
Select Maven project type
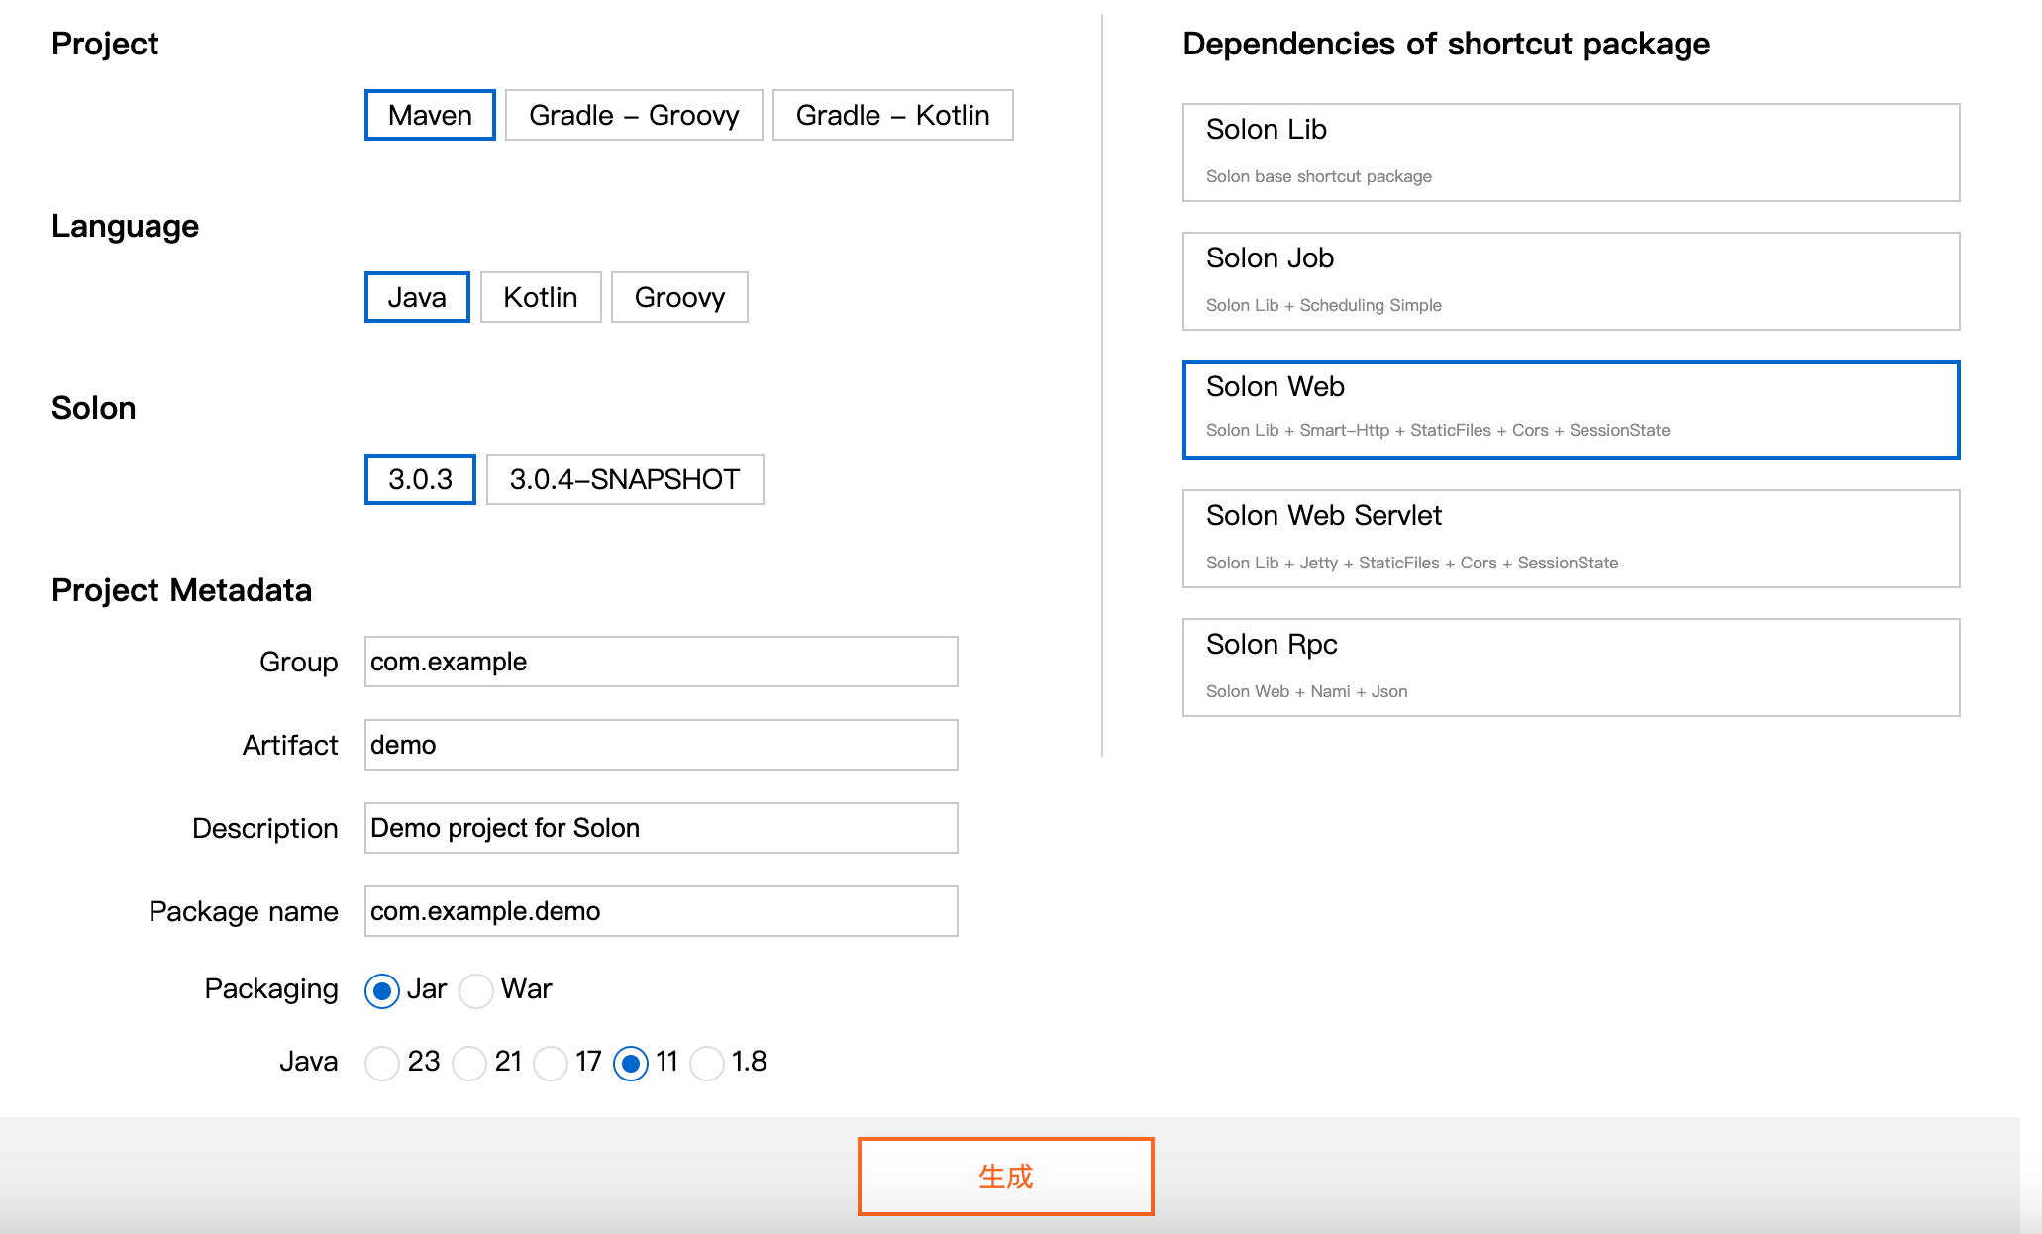coord(430,115)
